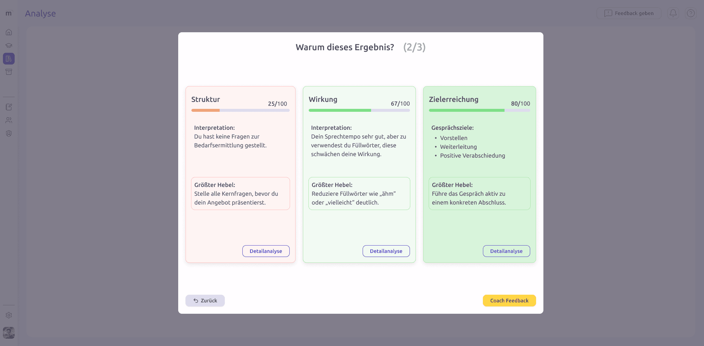Viewport: 704px width, 346px height.
Task: Click the Gesprächsziele label
Action: pos(452,128)
